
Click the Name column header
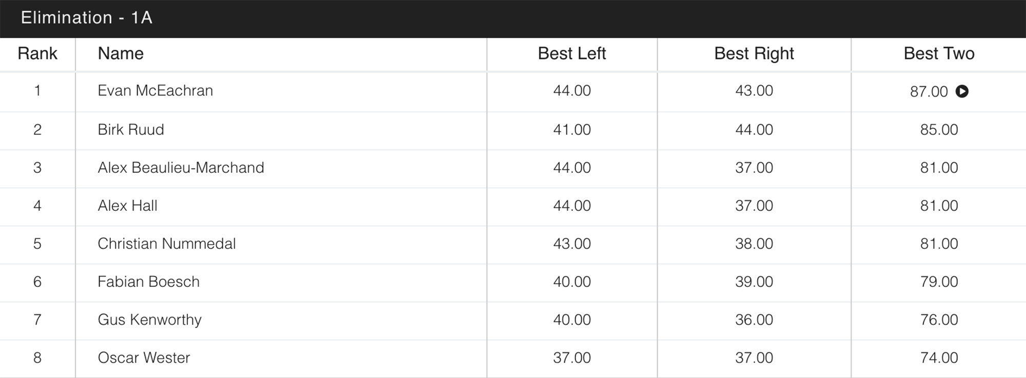[121, 53]
